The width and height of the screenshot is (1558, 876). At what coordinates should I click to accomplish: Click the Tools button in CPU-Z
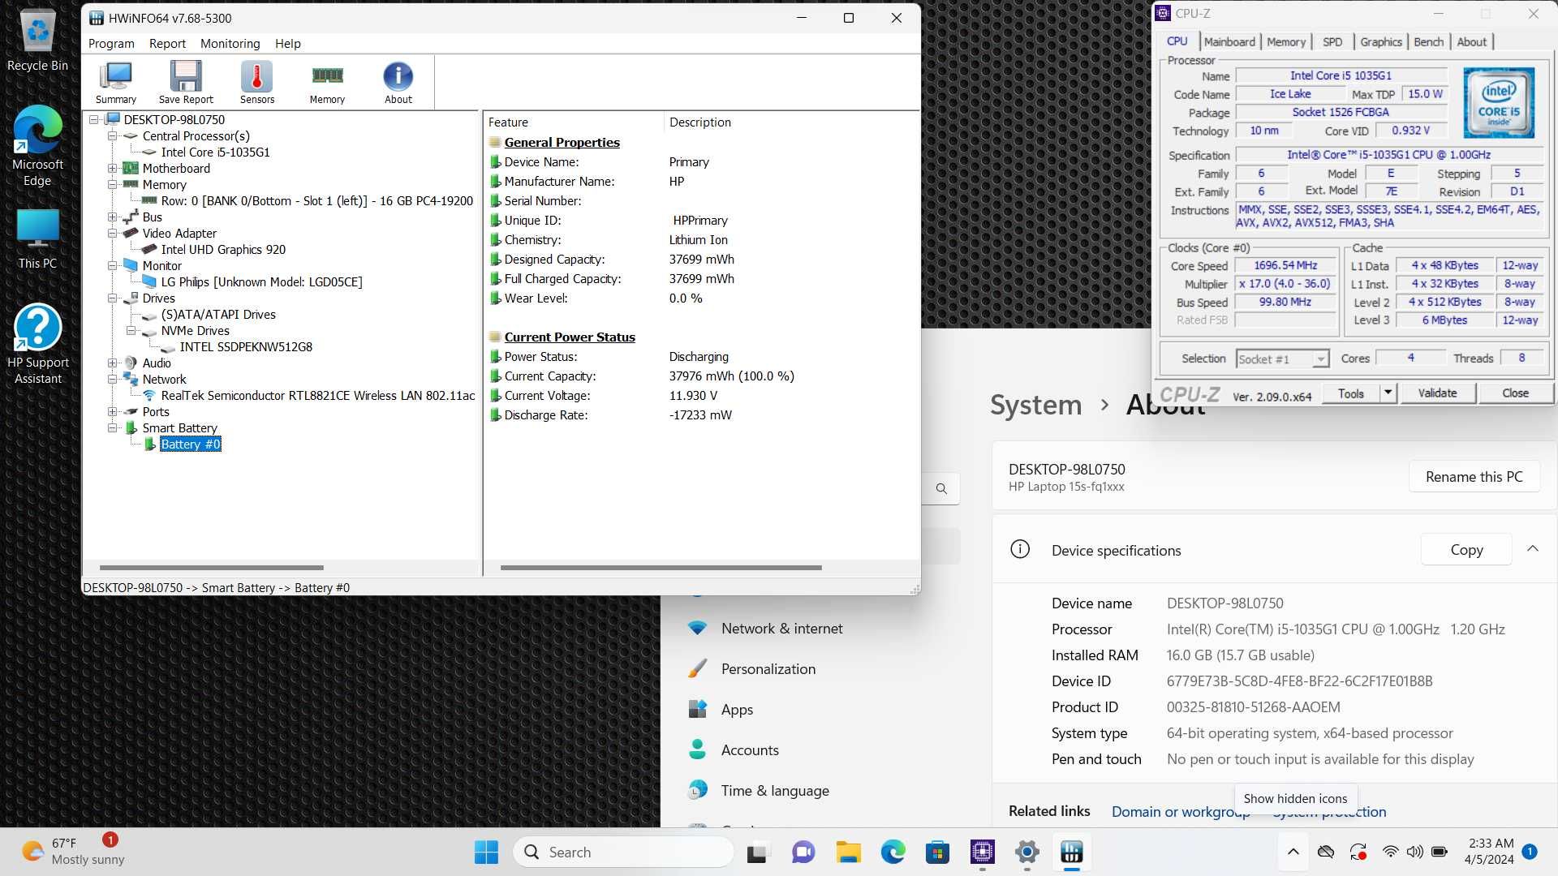pos(1350,393)
